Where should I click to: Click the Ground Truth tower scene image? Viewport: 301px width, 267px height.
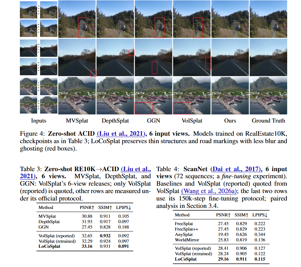tap(268, 19)
